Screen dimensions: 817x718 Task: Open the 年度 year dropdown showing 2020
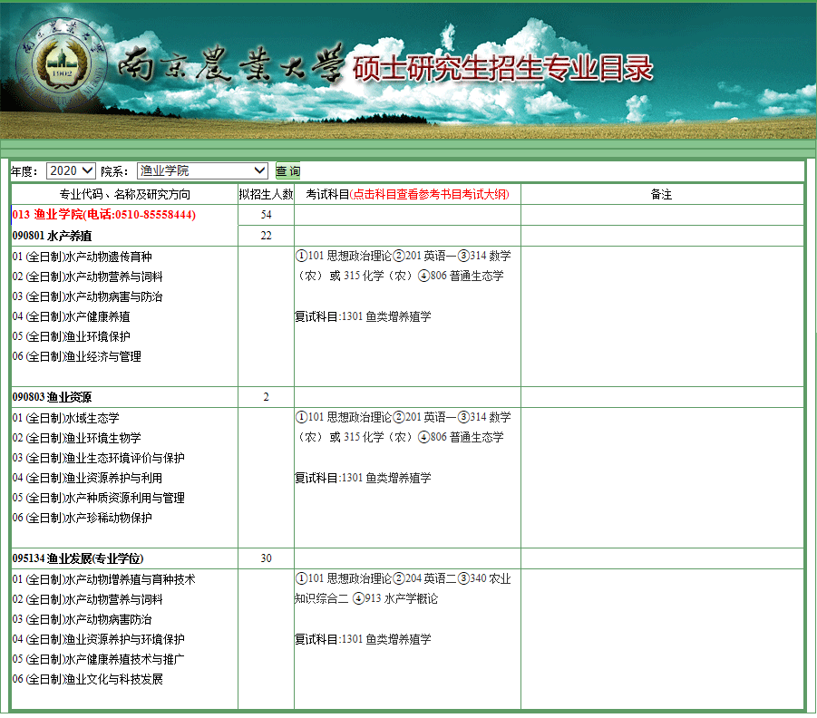71,171
